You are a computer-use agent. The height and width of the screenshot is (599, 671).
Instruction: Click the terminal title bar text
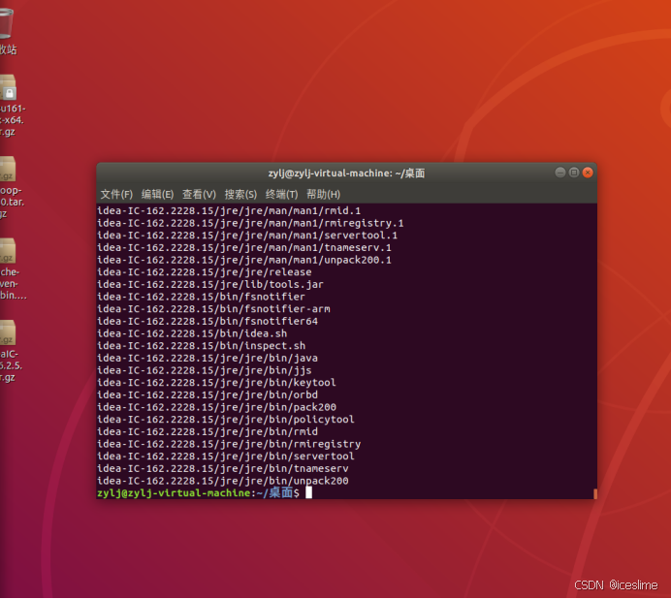point(346,173)
